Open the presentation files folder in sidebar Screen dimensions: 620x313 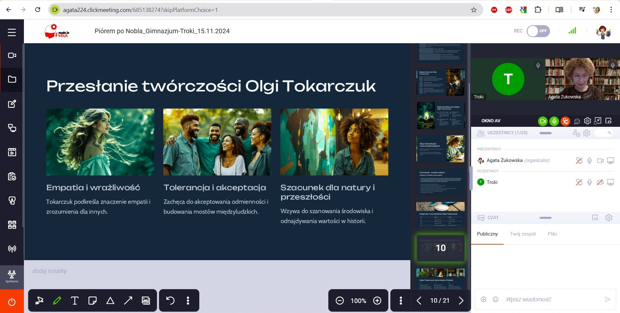point(12,79)
